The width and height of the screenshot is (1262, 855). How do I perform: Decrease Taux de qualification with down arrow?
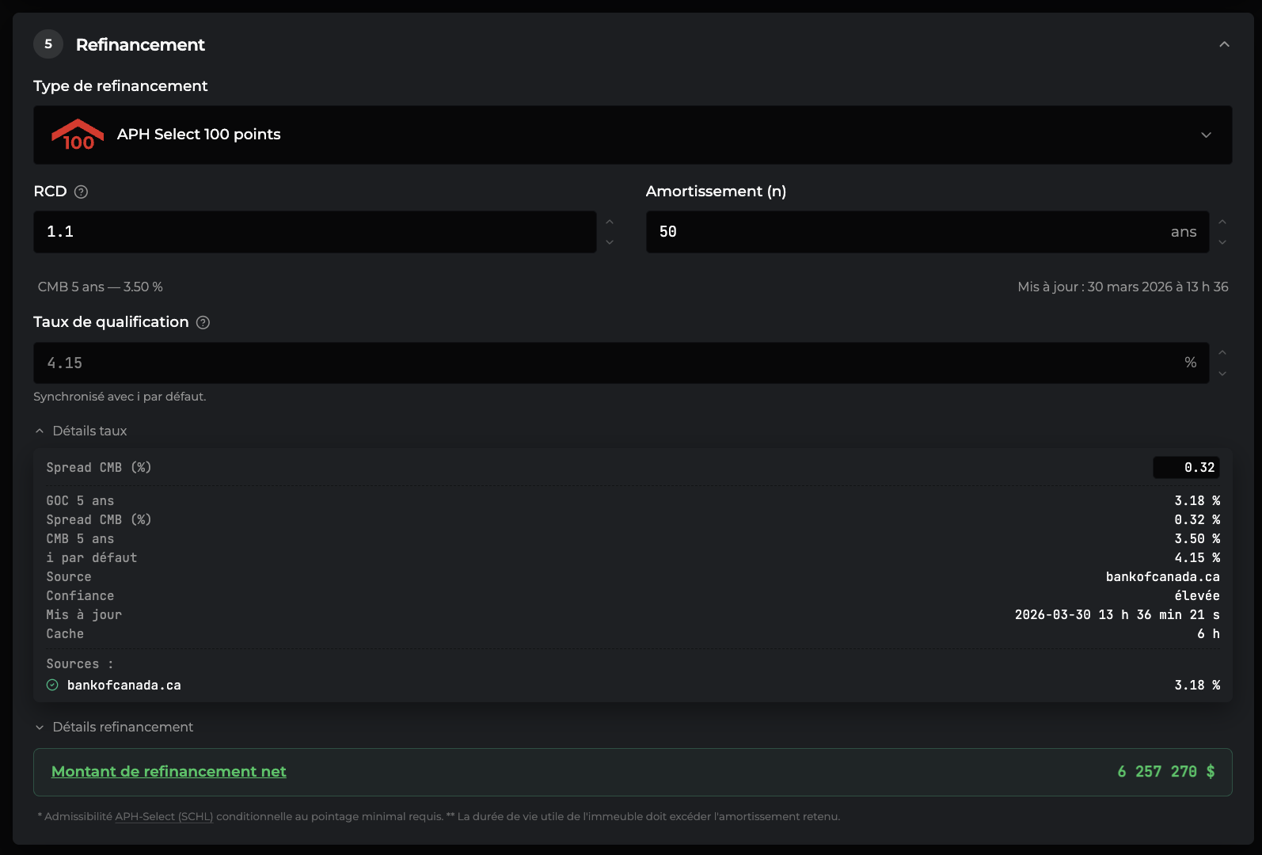[x=1222, y=374]
